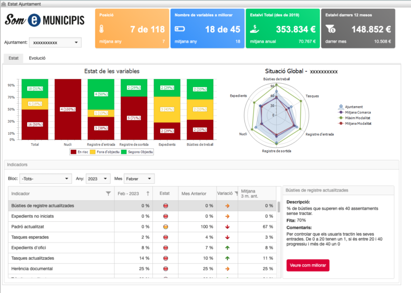Select the Padró actualitzat row
Screen dimensions: 411x293
[x=143, y=227]
